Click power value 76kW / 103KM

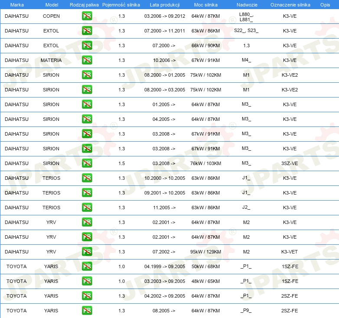point(205,163)
